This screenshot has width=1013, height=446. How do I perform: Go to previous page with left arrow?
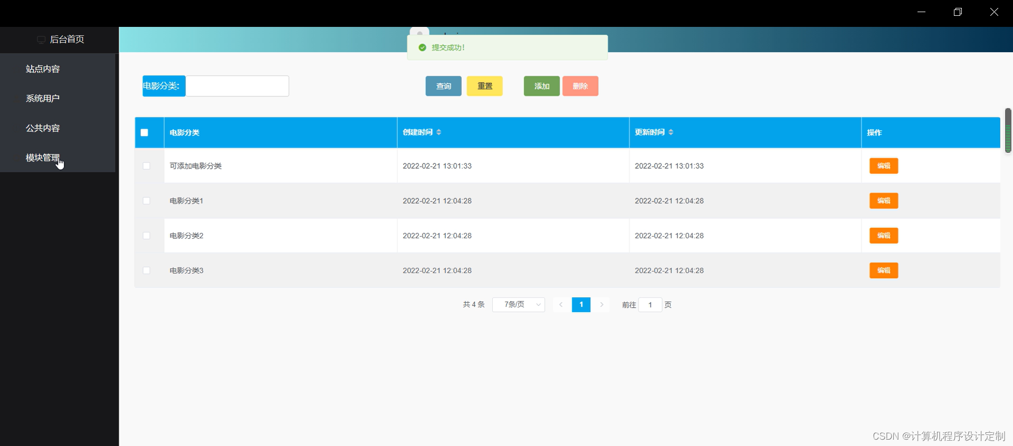(x=561, y=305)
